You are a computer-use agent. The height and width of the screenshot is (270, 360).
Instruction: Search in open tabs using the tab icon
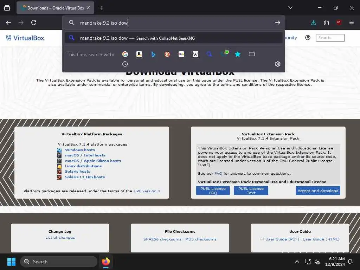252,54
